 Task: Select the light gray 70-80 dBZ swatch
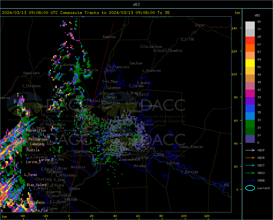tap(250, 25)
